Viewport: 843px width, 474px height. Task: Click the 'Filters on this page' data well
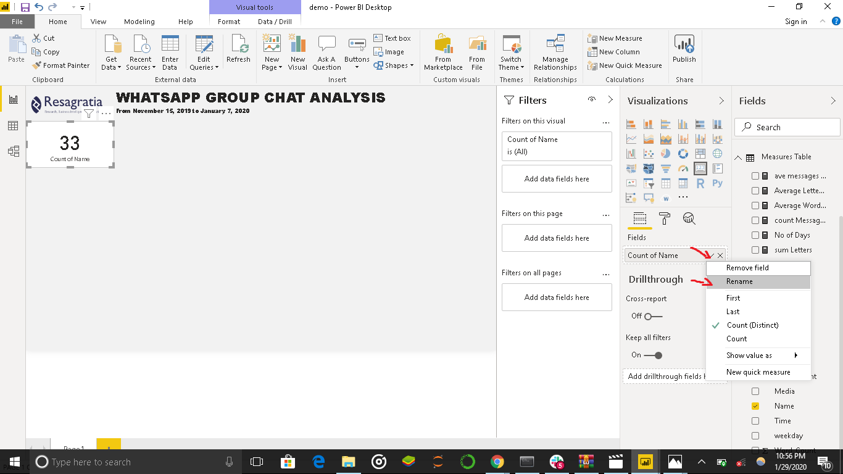pyautogui.click(x=557, y=238)
